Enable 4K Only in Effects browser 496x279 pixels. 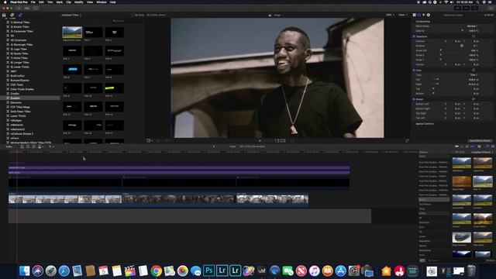pos(460,152)
